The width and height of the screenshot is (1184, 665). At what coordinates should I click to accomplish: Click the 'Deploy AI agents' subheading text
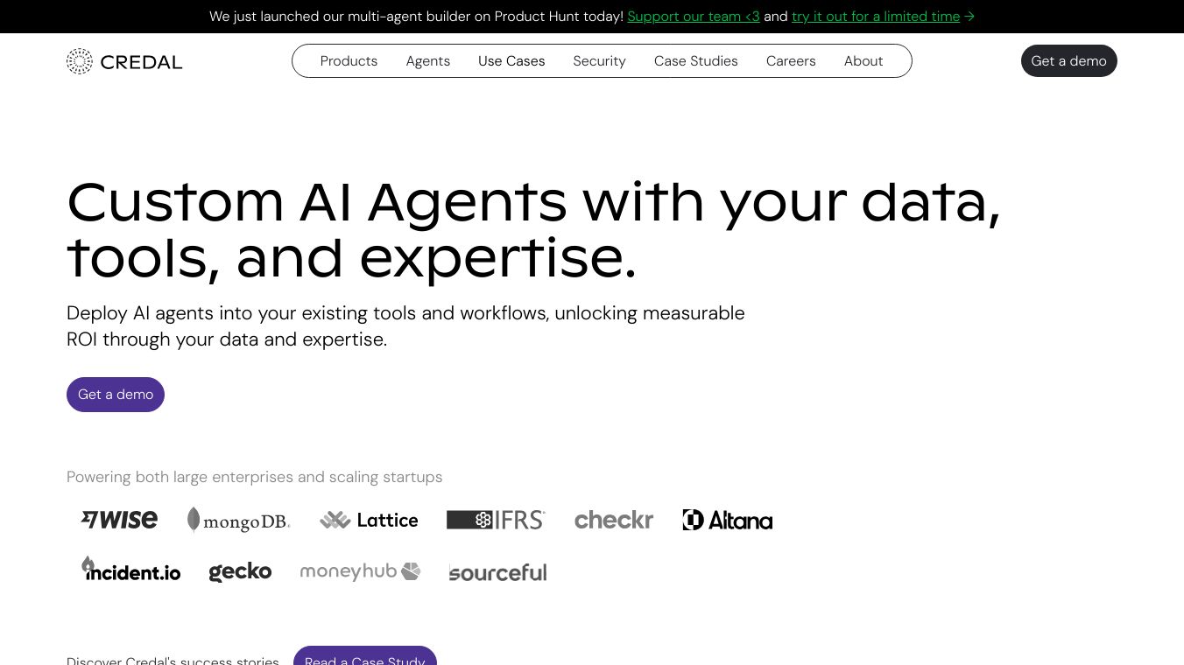405,326
